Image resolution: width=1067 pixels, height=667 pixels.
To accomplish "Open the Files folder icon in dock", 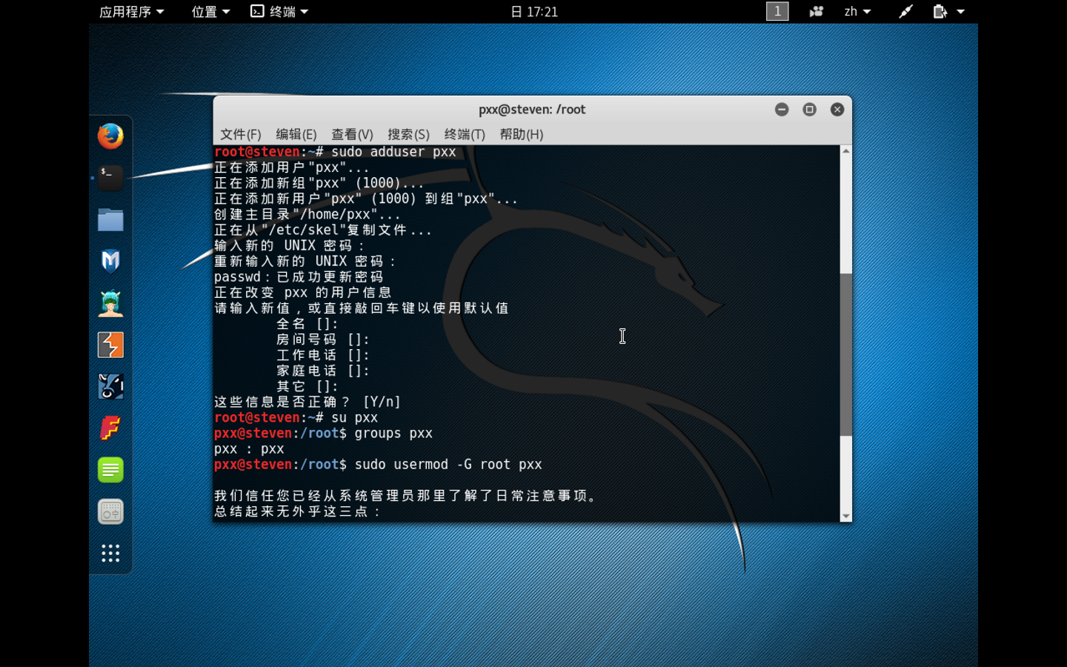I will click(110, 219).
